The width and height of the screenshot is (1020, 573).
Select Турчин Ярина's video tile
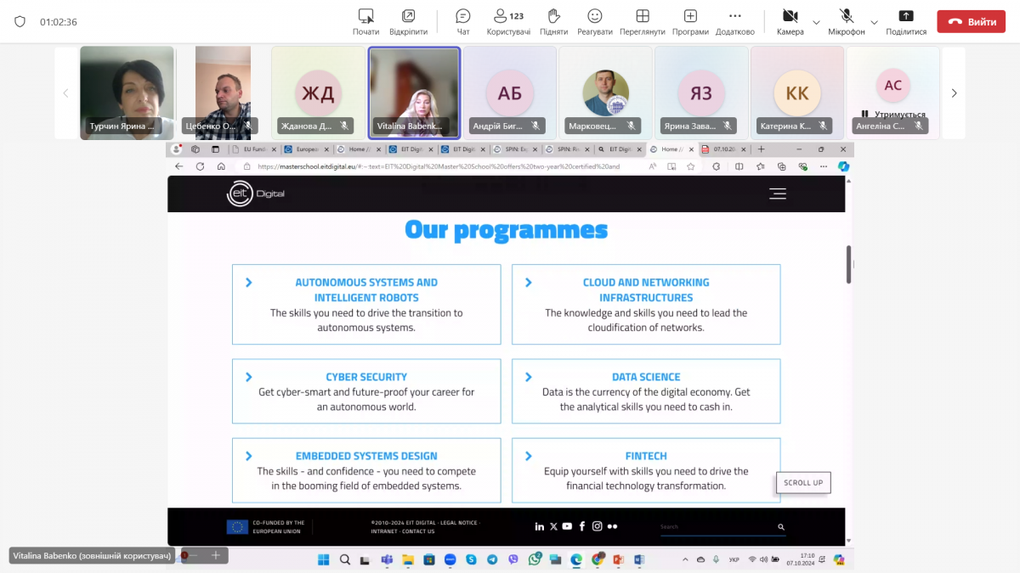[127, 93]
